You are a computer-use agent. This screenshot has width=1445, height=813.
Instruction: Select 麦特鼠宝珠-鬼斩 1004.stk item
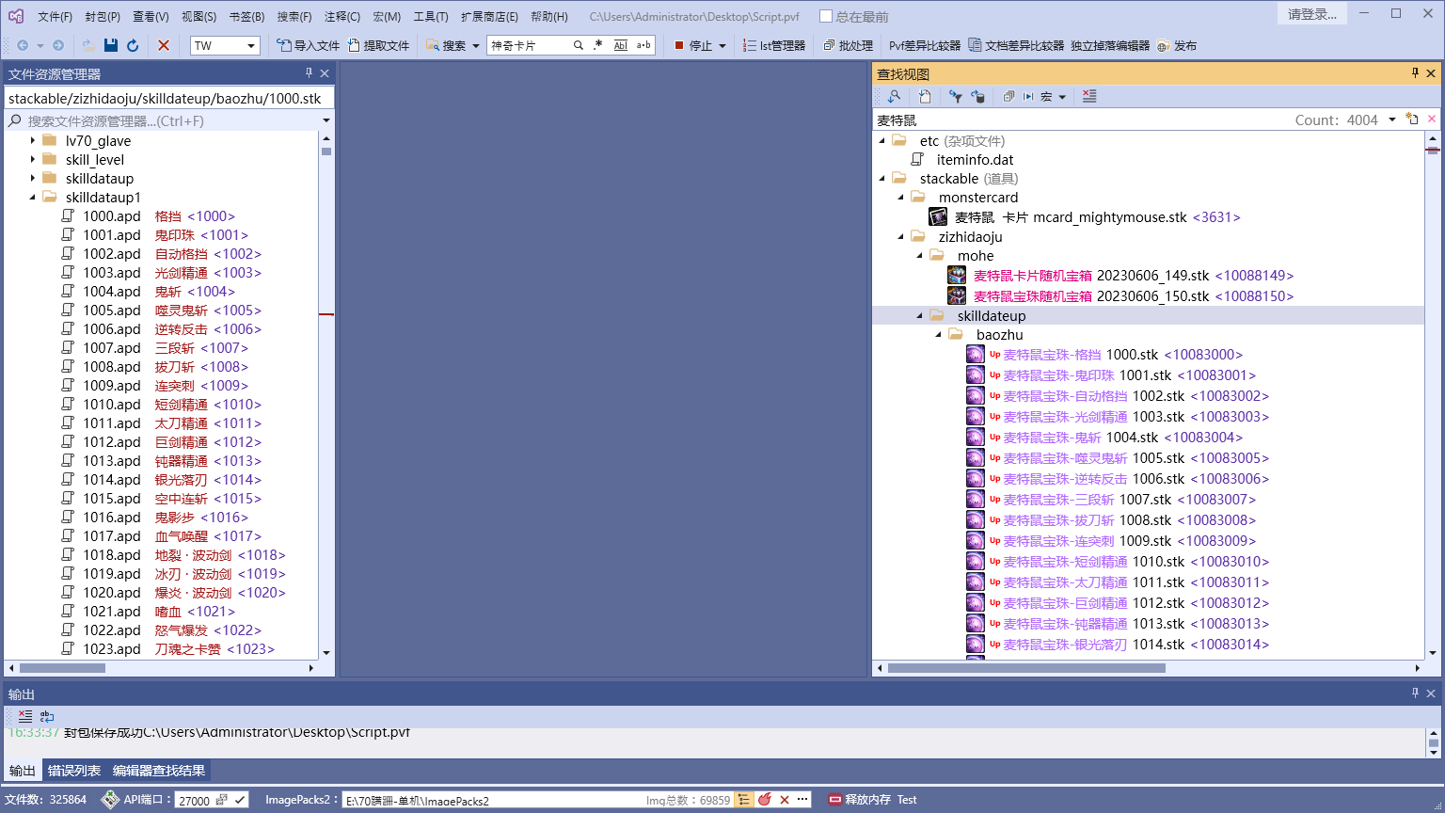[x=1104, y=438]
